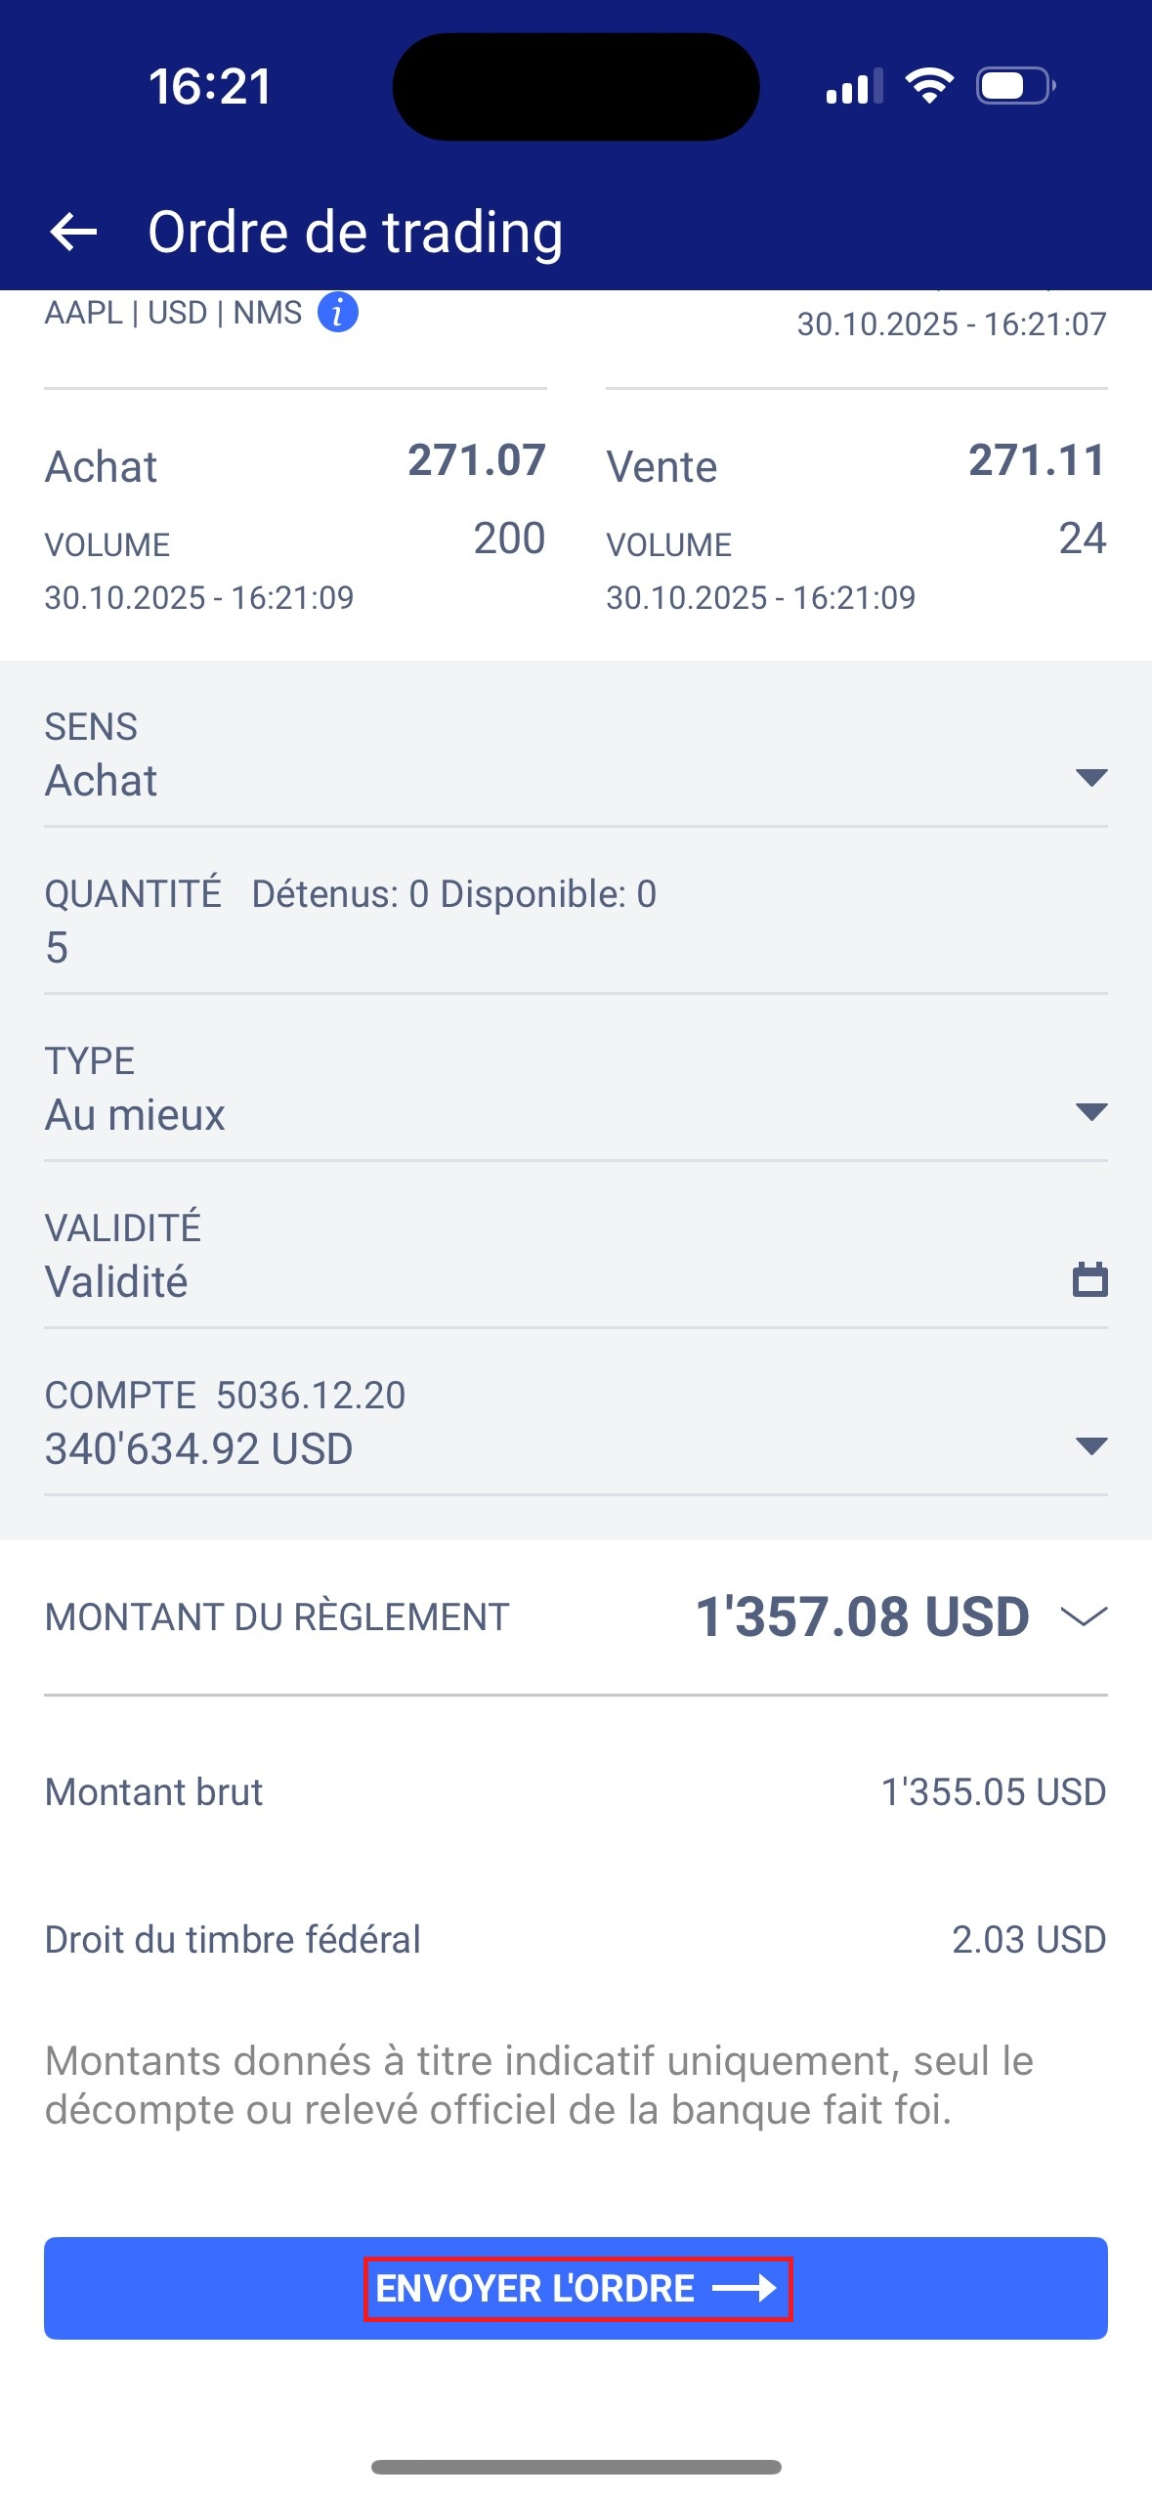Open AAPL info icon
Viewport: 1152px width, 2498px height.
(x=338, y=313)
